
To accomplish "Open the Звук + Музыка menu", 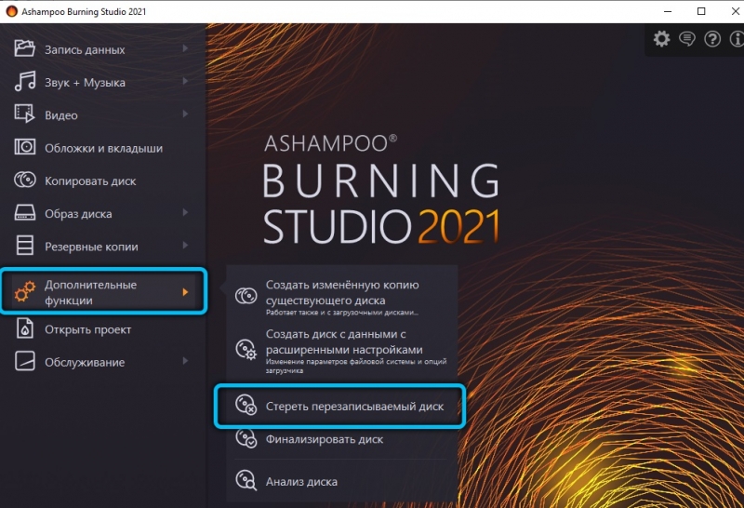I will coord(102,82).
